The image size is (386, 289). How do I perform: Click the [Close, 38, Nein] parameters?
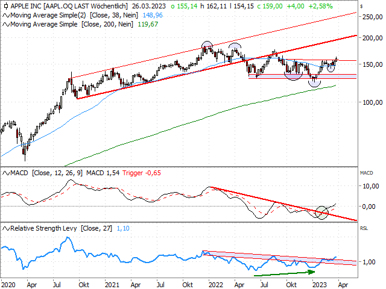(114, 15)
